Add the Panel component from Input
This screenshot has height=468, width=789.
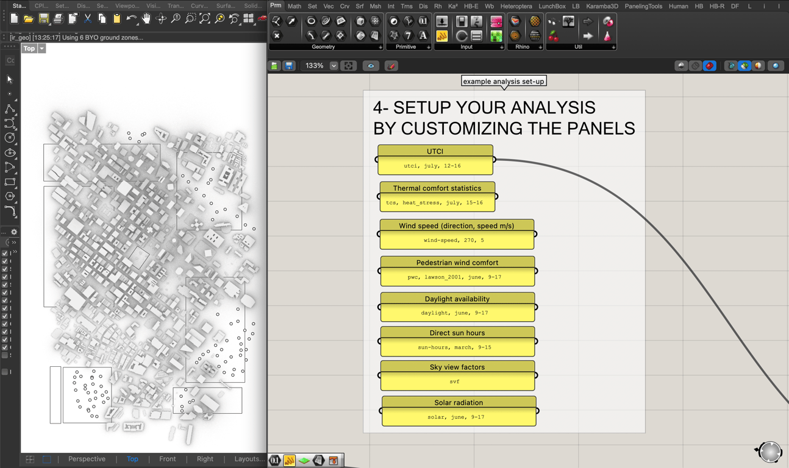point(442,36)
